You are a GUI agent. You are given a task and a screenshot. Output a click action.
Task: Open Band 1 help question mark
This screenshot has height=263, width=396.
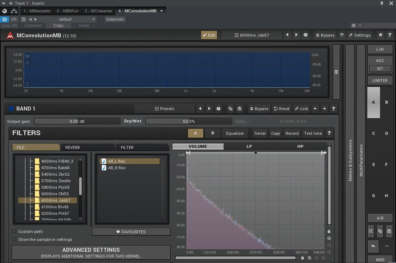tap(333, 109)
